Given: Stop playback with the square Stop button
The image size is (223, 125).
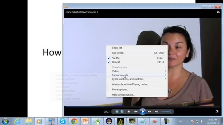Looking at the screenshot, I should click(129, 111).
